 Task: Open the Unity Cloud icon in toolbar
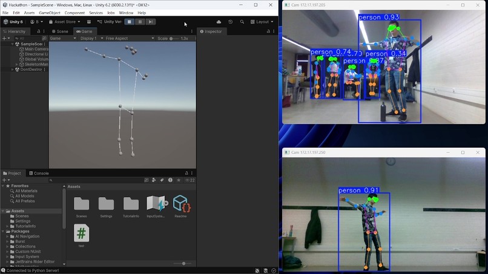pos(219,22)
